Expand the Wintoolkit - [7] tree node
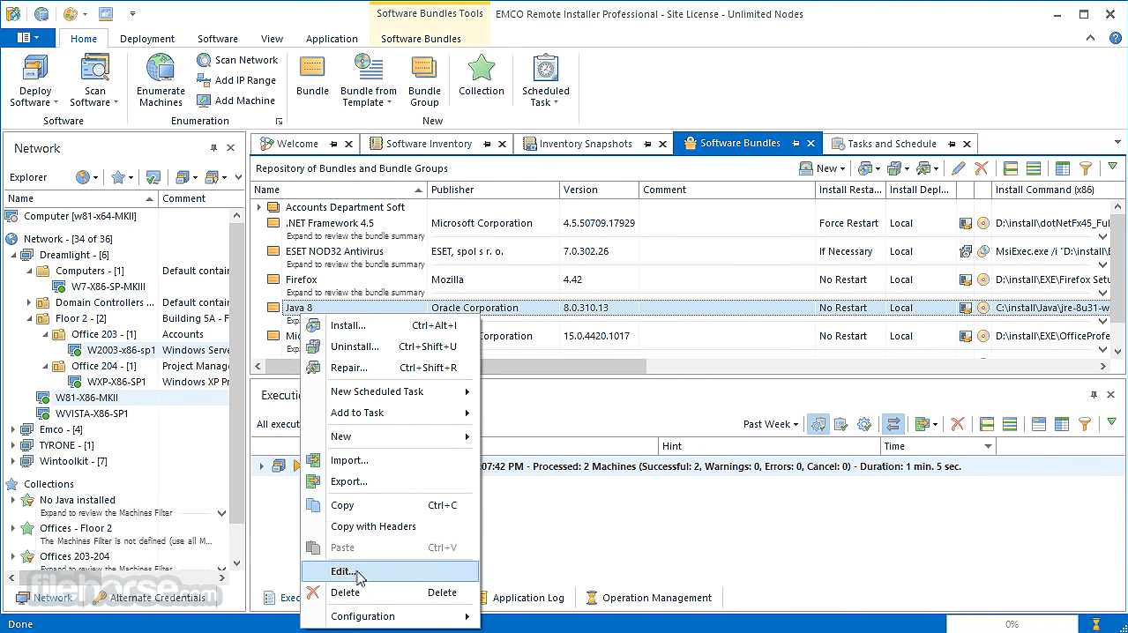Screen dimensions: 1128x633 pos(13,461)
